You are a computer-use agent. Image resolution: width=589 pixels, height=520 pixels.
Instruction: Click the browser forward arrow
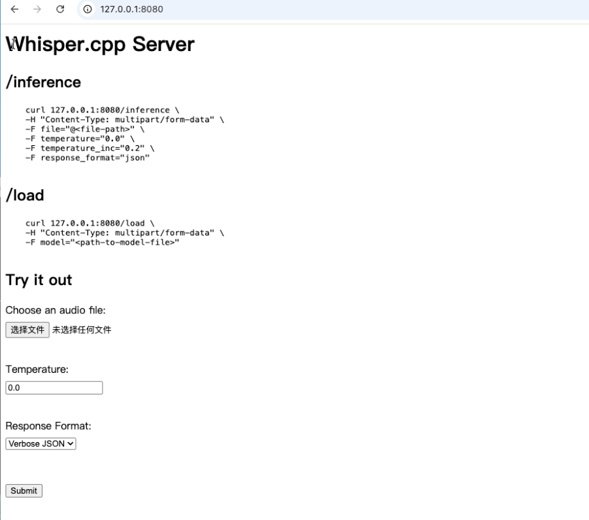pyautogui.click(x=37, y=9)
